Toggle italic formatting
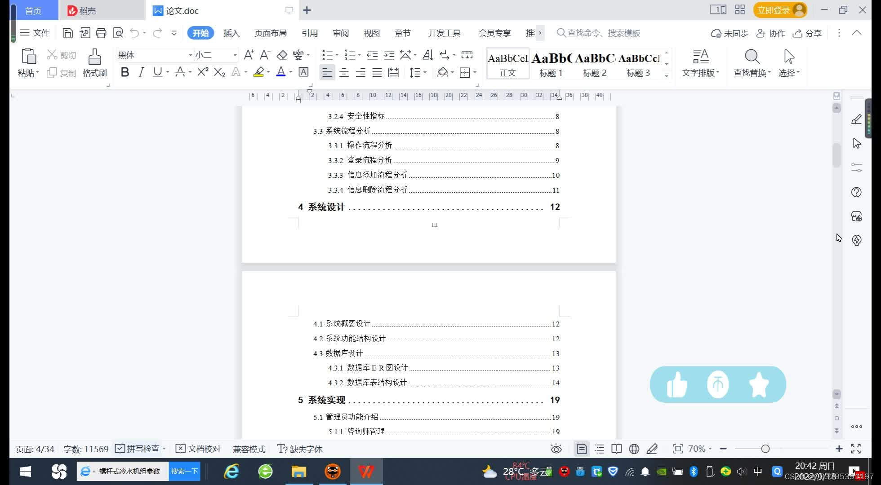The width and height of the screenshot is (881, 485). 141,72
